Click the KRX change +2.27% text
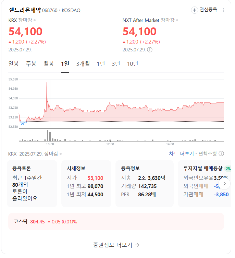The width and height of the screenshot is (235, 258). (36, 42)
